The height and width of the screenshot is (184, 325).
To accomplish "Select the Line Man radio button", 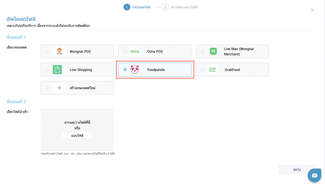I will click(202, 51).
